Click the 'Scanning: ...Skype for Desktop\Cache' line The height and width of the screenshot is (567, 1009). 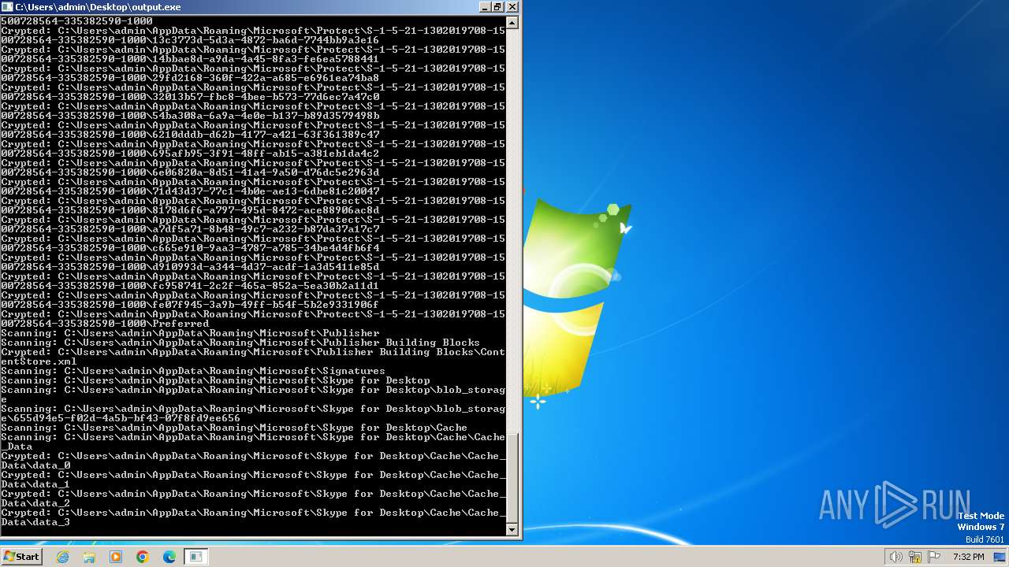(234, 427)
